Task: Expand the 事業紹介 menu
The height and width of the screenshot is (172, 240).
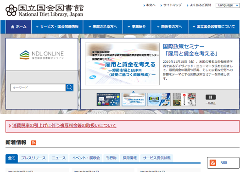Action: tap(137, 27)
